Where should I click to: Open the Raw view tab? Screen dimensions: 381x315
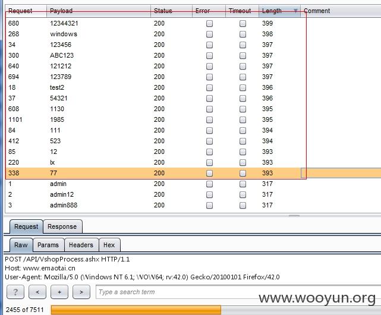coord(21,245)
